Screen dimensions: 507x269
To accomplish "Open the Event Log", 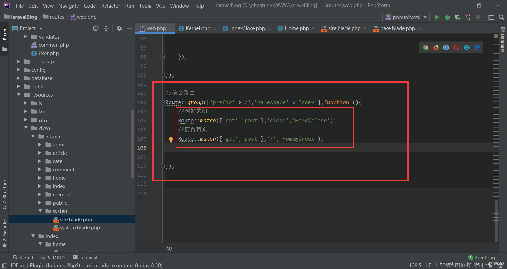I will point(482,258).
